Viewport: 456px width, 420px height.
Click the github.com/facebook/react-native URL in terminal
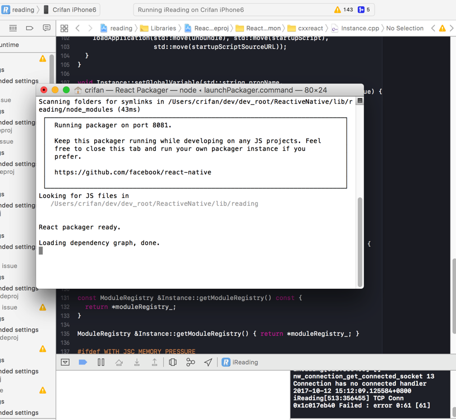pos(132,172)
